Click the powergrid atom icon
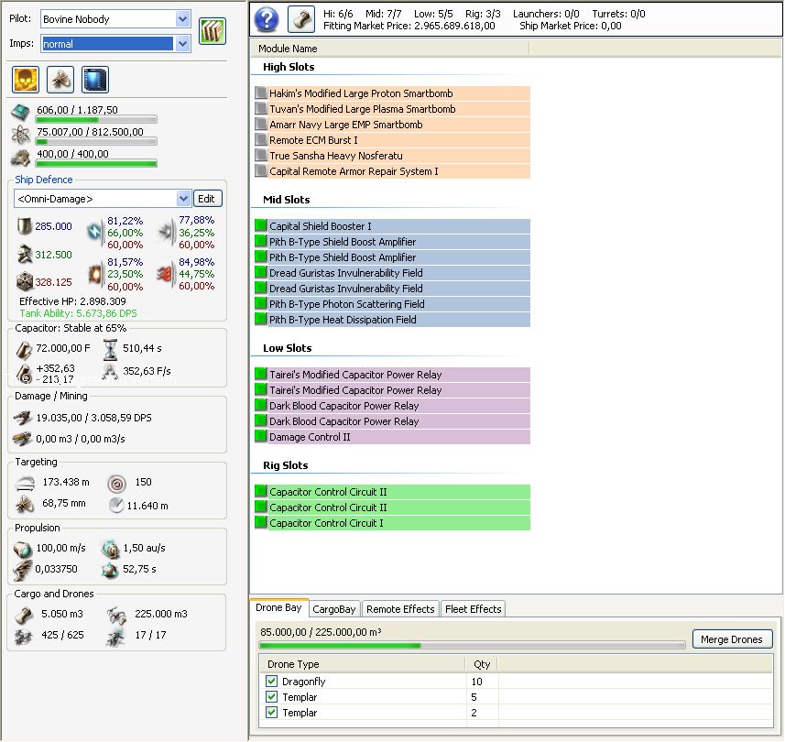Image resolution: width=785 pixels, height=742 pixels. pyautogui.click(x=20, y=135)
